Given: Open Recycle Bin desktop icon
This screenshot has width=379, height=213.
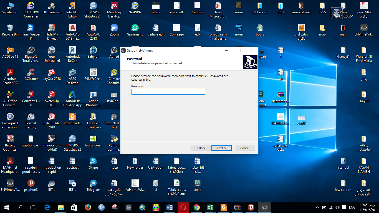Looking at the screenshot, I should coord(10,30).
